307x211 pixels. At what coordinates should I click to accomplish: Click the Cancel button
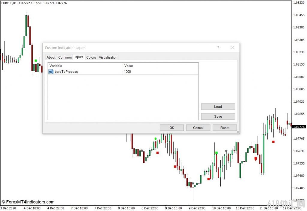point(198,128)
